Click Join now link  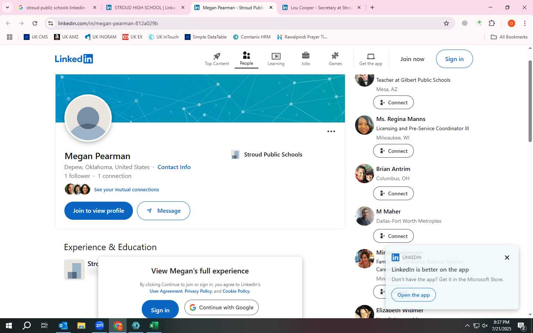click(412, 59)
